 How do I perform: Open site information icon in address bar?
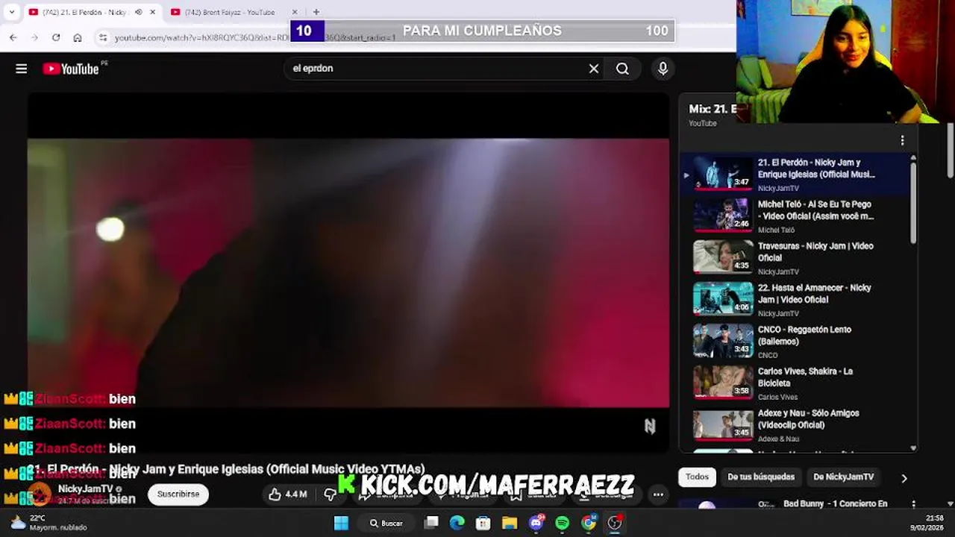[103, 37]
